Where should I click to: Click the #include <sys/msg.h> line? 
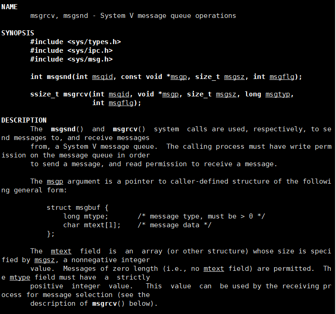(x=72, y=60)
